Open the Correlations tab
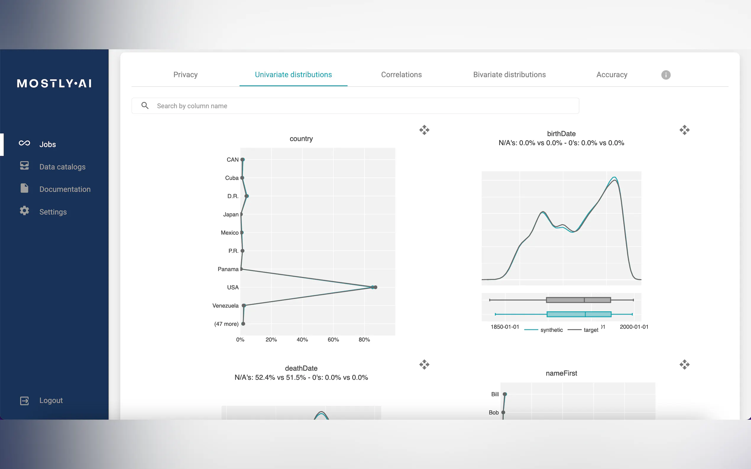The image size is (751, 469). (x=401, y=75)
